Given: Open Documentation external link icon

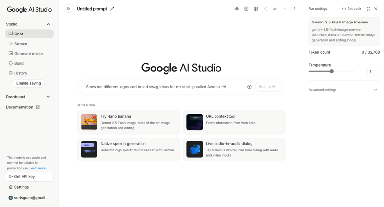Looking at the screenshot, I should point(38,107).
